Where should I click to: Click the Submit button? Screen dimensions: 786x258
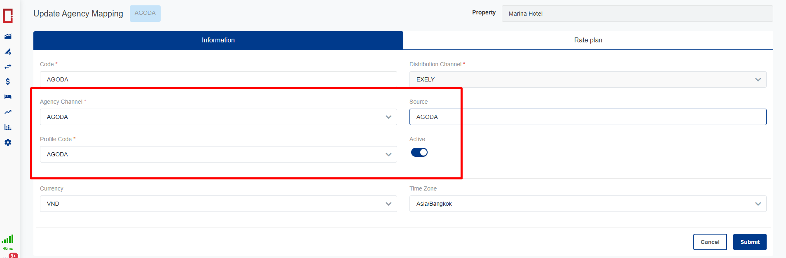(x=749, y=242)
